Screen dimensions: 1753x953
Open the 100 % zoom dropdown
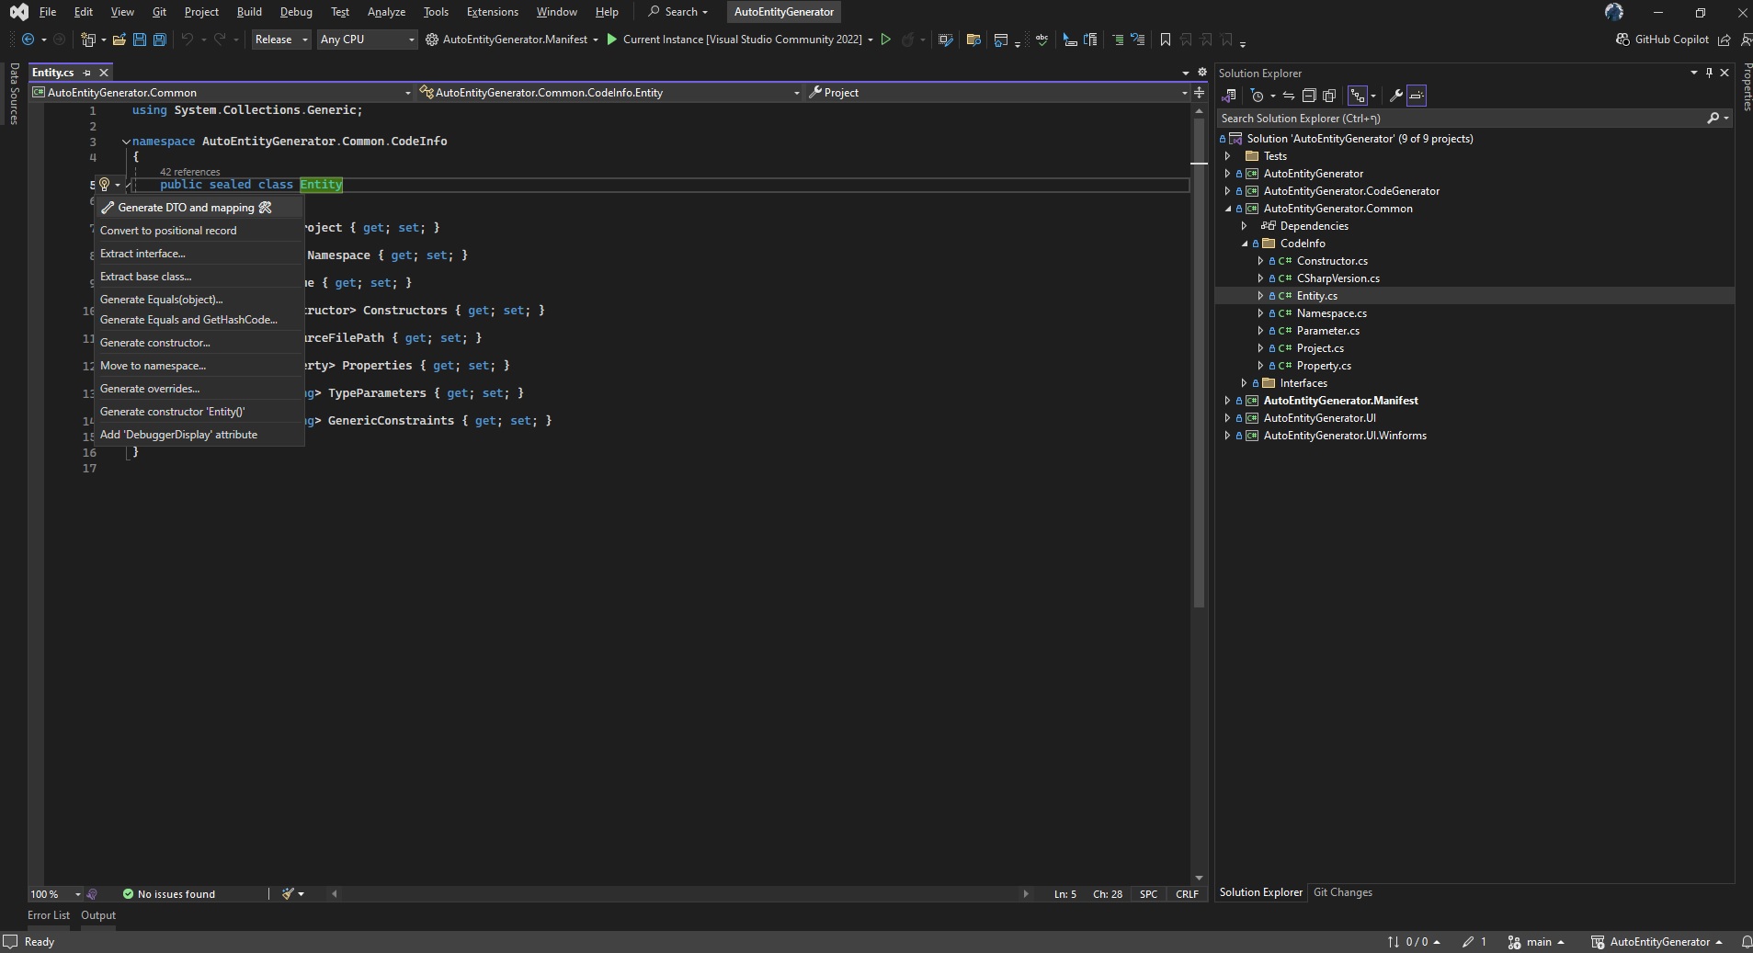[55, 894]
